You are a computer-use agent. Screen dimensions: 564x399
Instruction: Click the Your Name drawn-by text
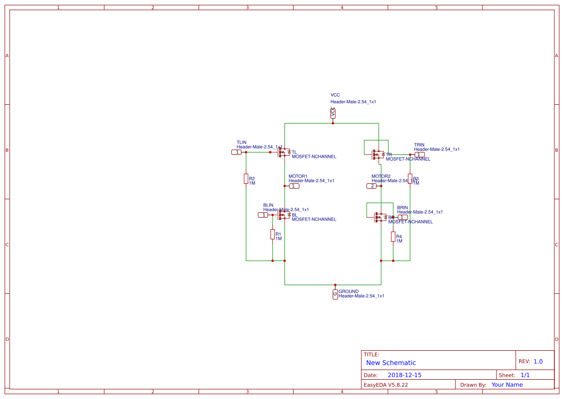[507, 385]
